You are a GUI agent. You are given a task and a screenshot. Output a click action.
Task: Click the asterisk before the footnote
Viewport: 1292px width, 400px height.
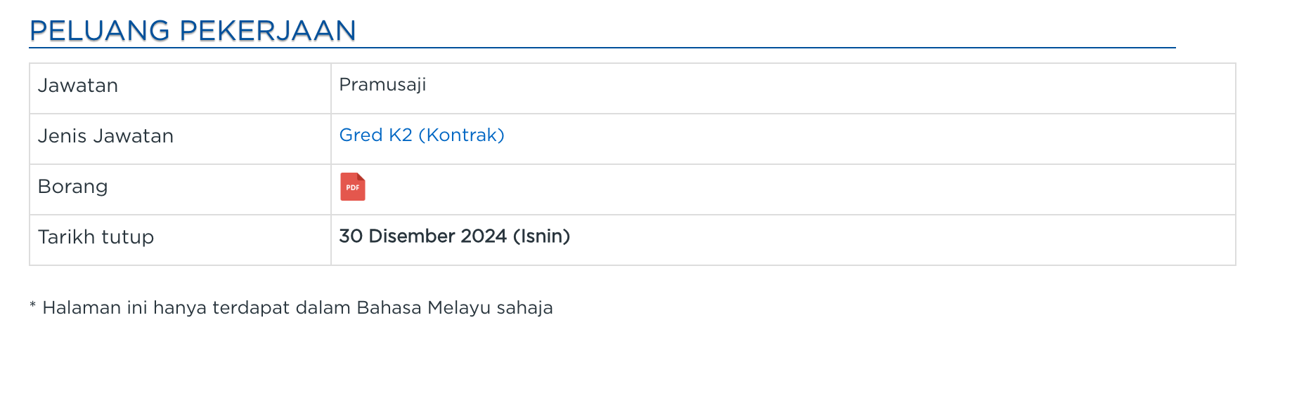(32, 305)
